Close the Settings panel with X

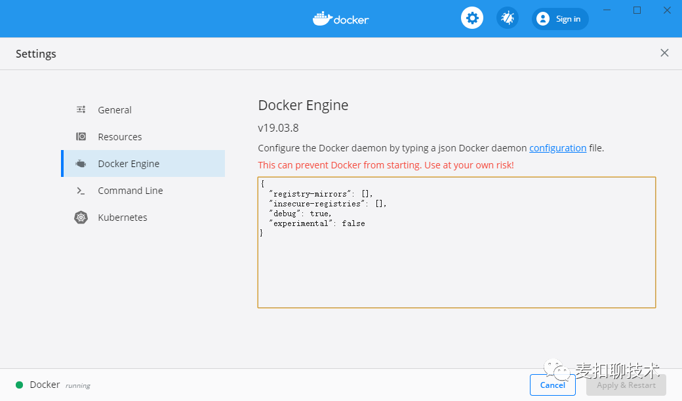664,53
